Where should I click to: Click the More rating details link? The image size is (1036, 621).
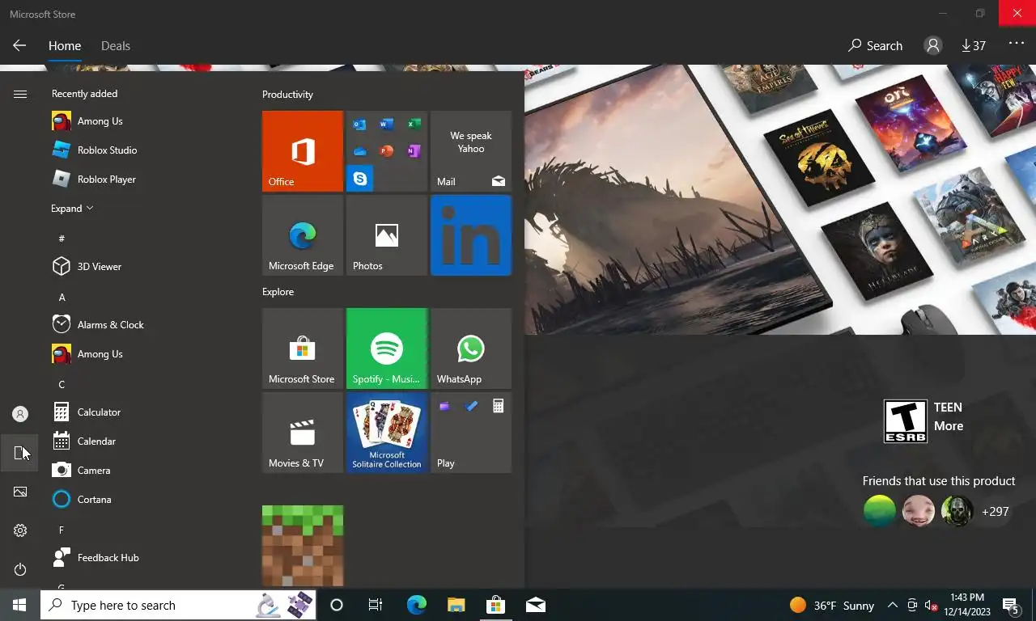(x=949, y=426)
